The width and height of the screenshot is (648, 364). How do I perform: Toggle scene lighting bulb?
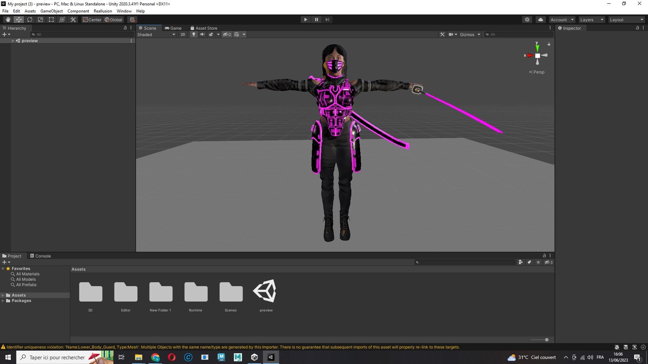tap(194, 34)
